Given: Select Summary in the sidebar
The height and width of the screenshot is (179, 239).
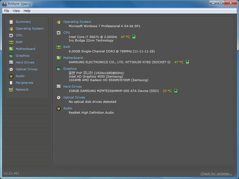Looking at the screenshot, I should click(23, 22).
